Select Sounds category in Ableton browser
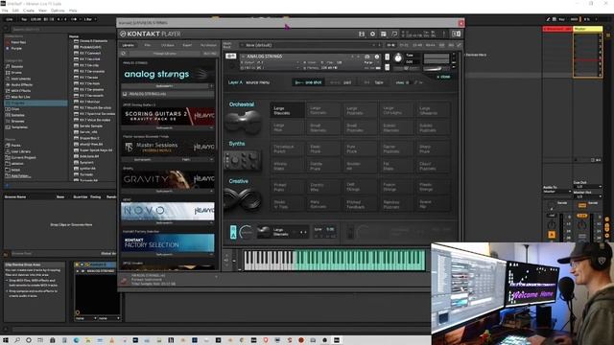The height and width of the screenshot is (345, 614). click(17, 66)
